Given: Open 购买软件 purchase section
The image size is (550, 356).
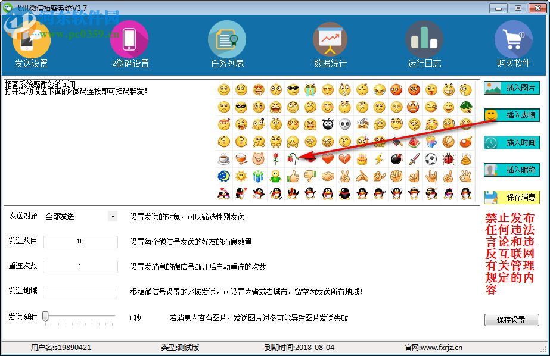Looking at the screenshot, I should point(513,45).
